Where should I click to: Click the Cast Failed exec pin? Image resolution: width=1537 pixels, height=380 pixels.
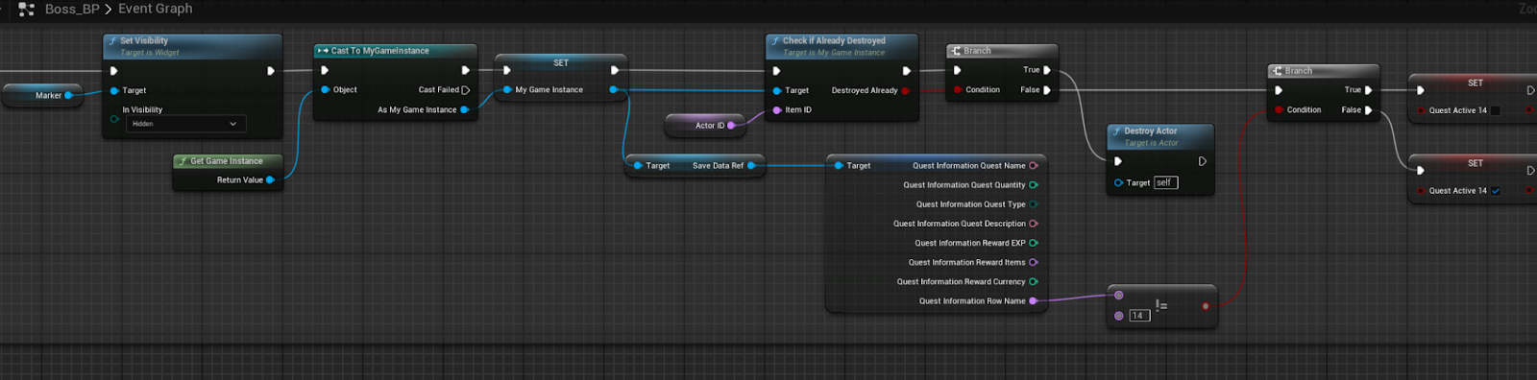click(x=466, y=90)
